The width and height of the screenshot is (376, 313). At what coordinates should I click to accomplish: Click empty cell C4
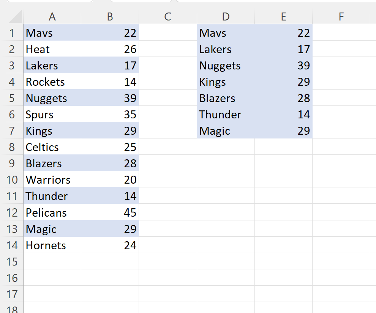[168, 82]
